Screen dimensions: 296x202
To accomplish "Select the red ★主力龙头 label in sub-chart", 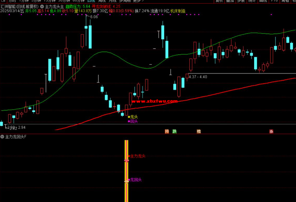I will 137,156.
